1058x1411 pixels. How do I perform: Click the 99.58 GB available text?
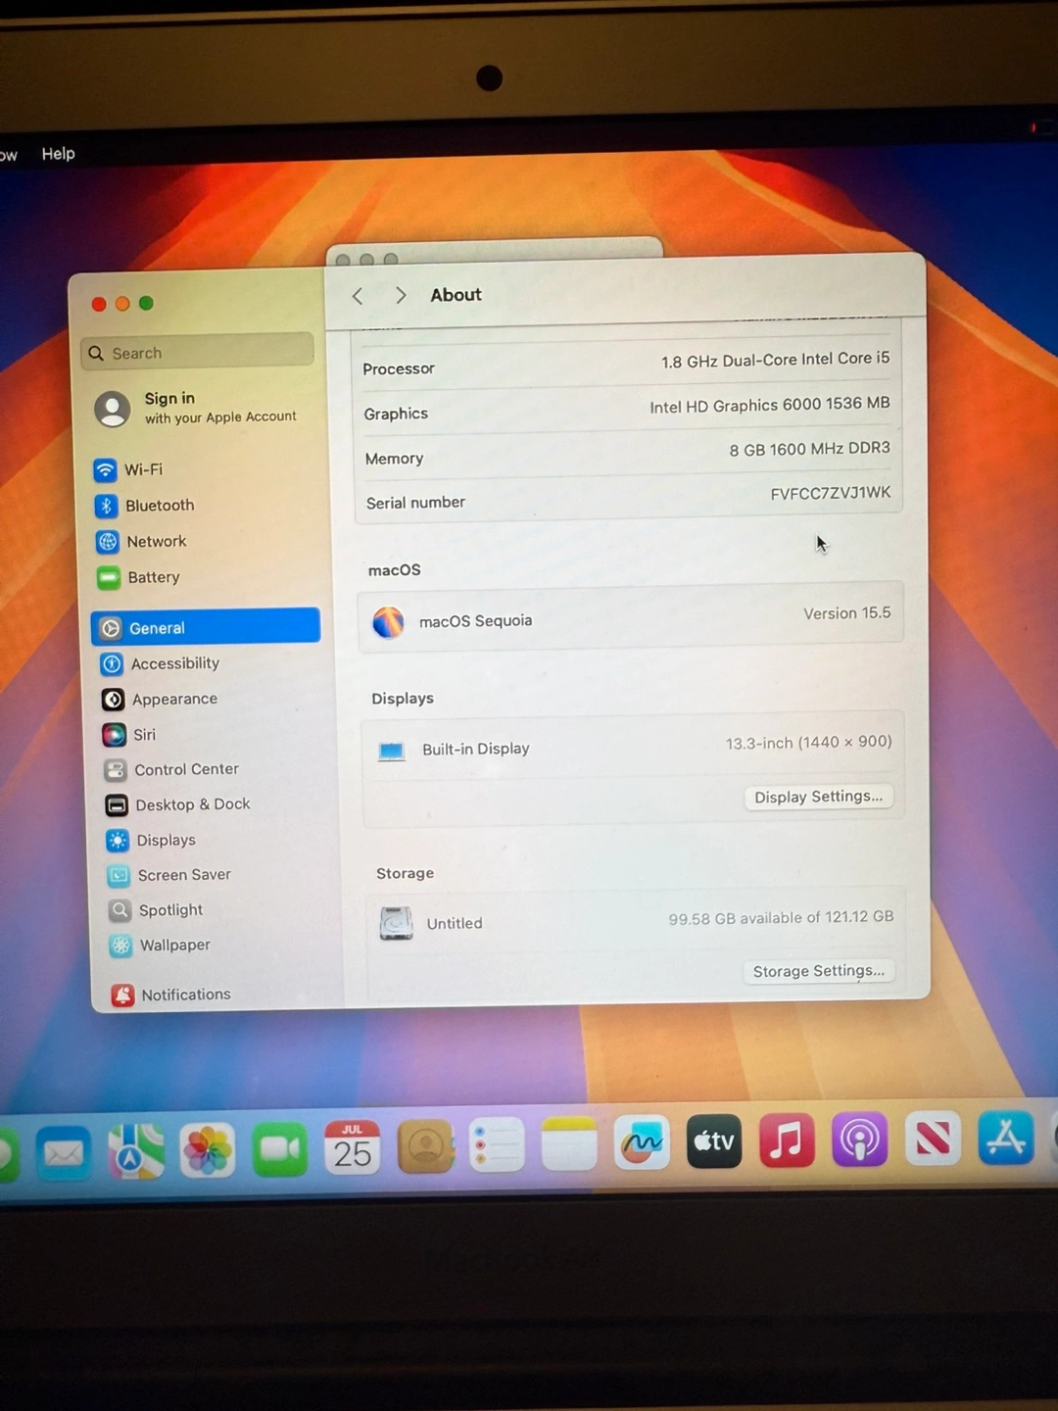tap(781, 918)
